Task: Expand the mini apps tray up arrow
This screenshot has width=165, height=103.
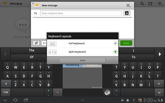Action: pos(82,100)
